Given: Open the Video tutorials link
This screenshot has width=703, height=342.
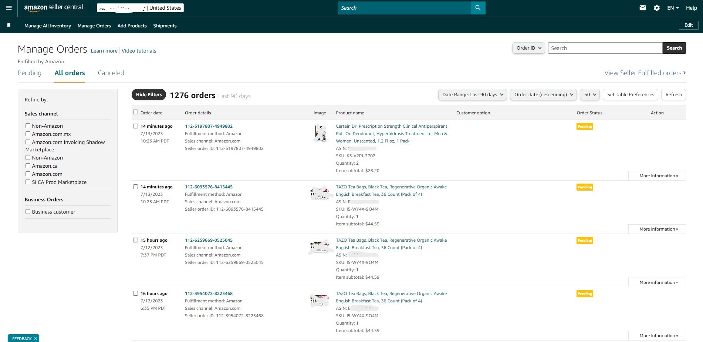Looking at the screenshot, I should (x=139, y=51).
